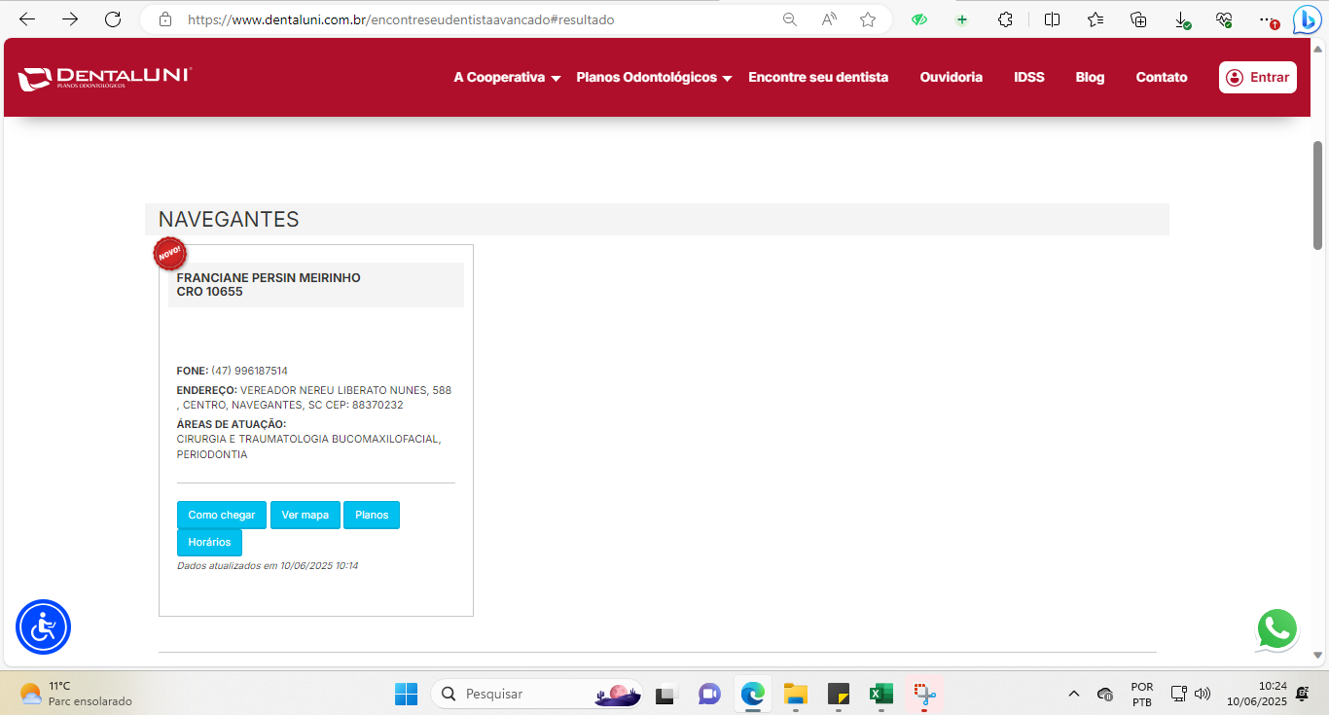Toggle split screen view
The height and width of the screenshot is (715, 1329).
click(1052, 19)
